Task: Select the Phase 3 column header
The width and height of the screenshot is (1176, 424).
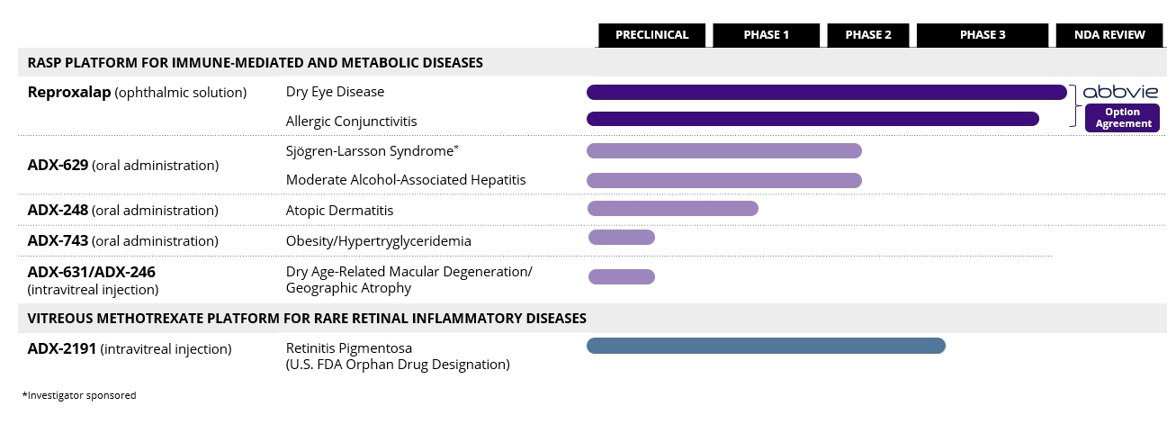Action: (x=983, y=35)
